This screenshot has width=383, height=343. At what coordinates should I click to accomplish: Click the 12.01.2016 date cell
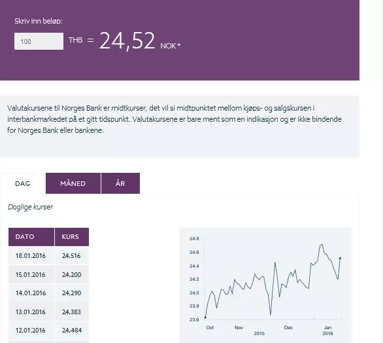(31, 331)
